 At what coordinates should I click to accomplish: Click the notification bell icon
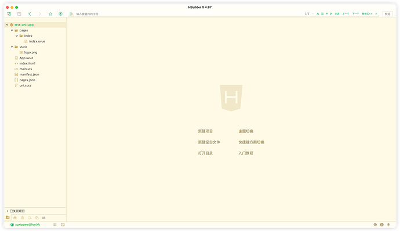pos(388,225)
